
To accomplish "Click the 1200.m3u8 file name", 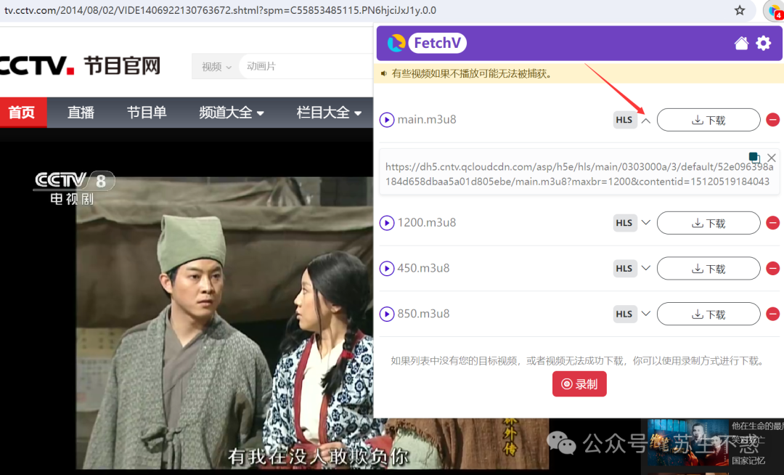I will [427, 223].
